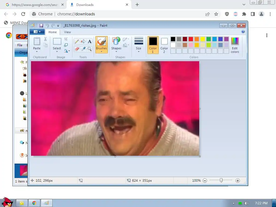The height and width of the screenshot is (207, 276).
Task: Open Chrome from the taskbar
Action: point(34,203)
